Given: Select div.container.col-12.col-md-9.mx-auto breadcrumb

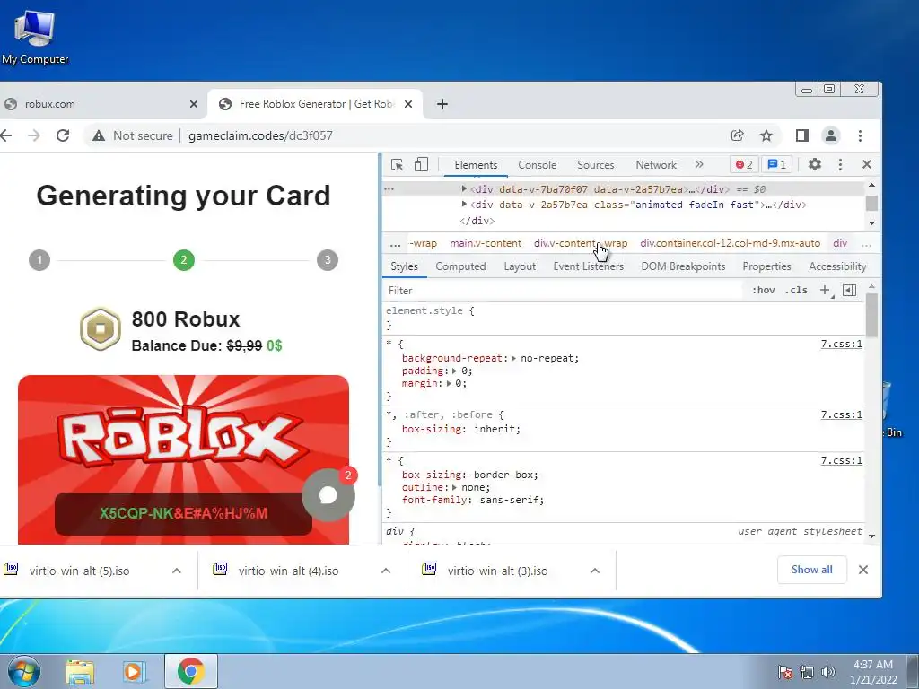Looking at the screenshot, I should coord(731,243).
